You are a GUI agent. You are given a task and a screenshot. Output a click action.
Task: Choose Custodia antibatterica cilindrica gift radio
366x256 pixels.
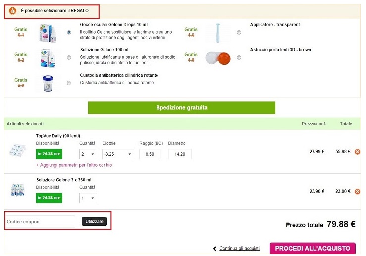pos(69,83)
